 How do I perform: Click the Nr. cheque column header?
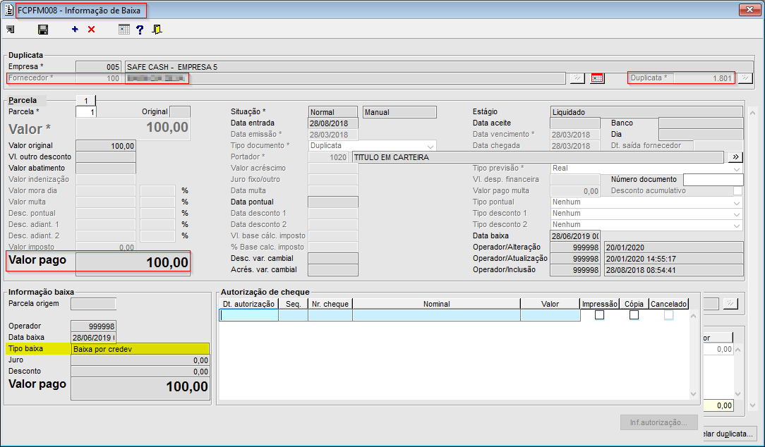coord(330,304)
